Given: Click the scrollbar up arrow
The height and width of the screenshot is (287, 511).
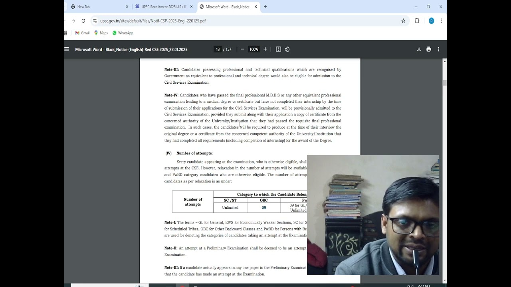Looking at the screenshot, I should click(445, 61).
